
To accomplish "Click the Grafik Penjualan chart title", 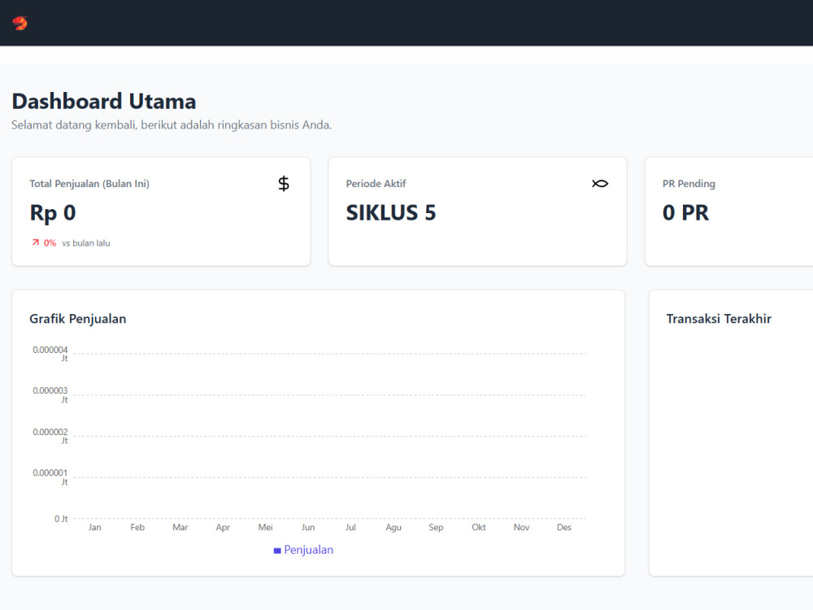I will tap(78, 319).
